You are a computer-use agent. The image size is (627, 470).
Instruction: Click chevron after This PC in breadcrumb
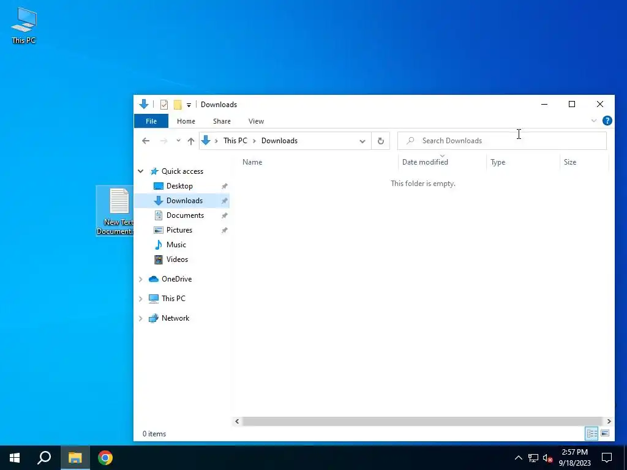coord(254,141)
